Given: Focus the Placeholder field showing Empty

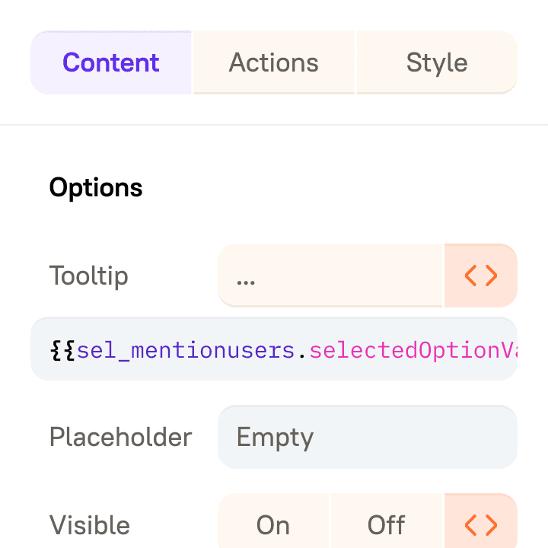Looking at the screenshot, I should [368, 437].
